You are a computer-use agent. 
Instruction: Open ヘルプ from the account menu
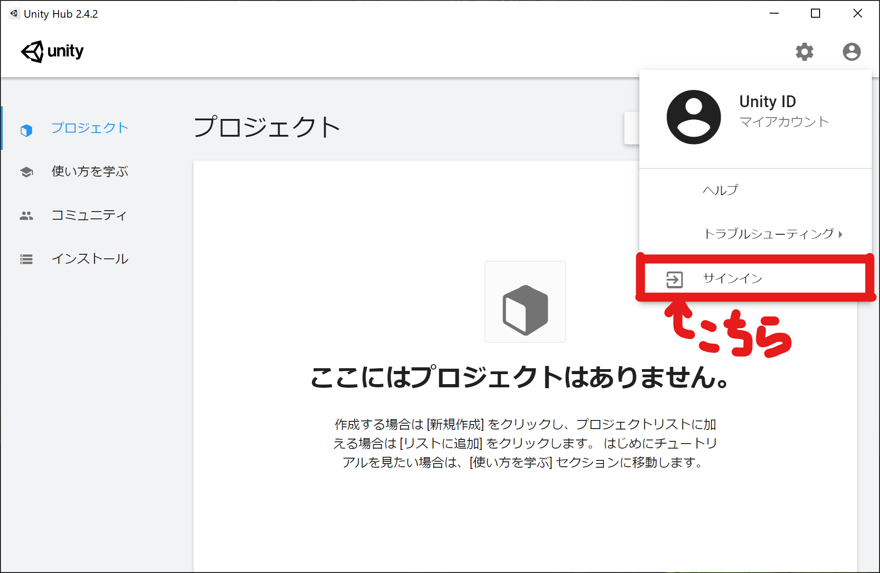[x=720, y=190]
